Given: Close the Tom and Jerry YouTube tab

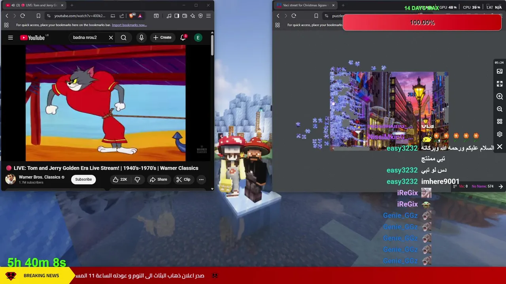Looking at the screenshot, I should point(62,5).
